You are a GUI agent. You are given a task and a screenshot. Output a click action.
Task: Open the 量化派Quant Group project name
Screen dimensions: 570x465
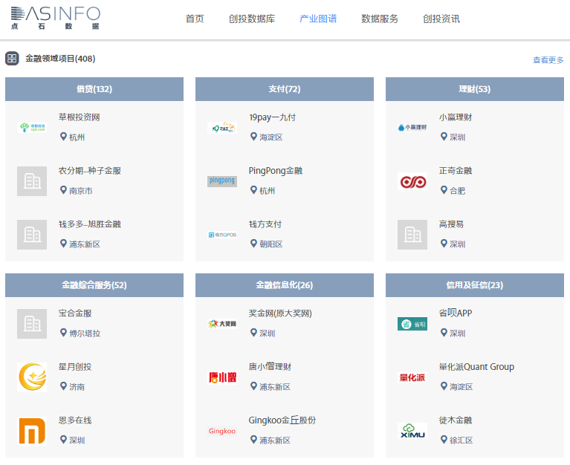pyautogui.click(x=476, y=367)
